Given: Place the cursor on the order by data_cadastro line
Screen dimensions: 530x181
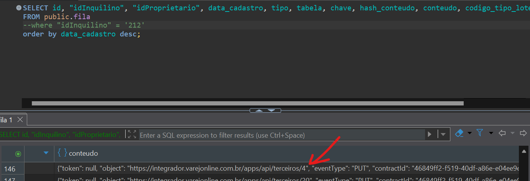Looking at the screenshot, I should (x=82, y=34).
